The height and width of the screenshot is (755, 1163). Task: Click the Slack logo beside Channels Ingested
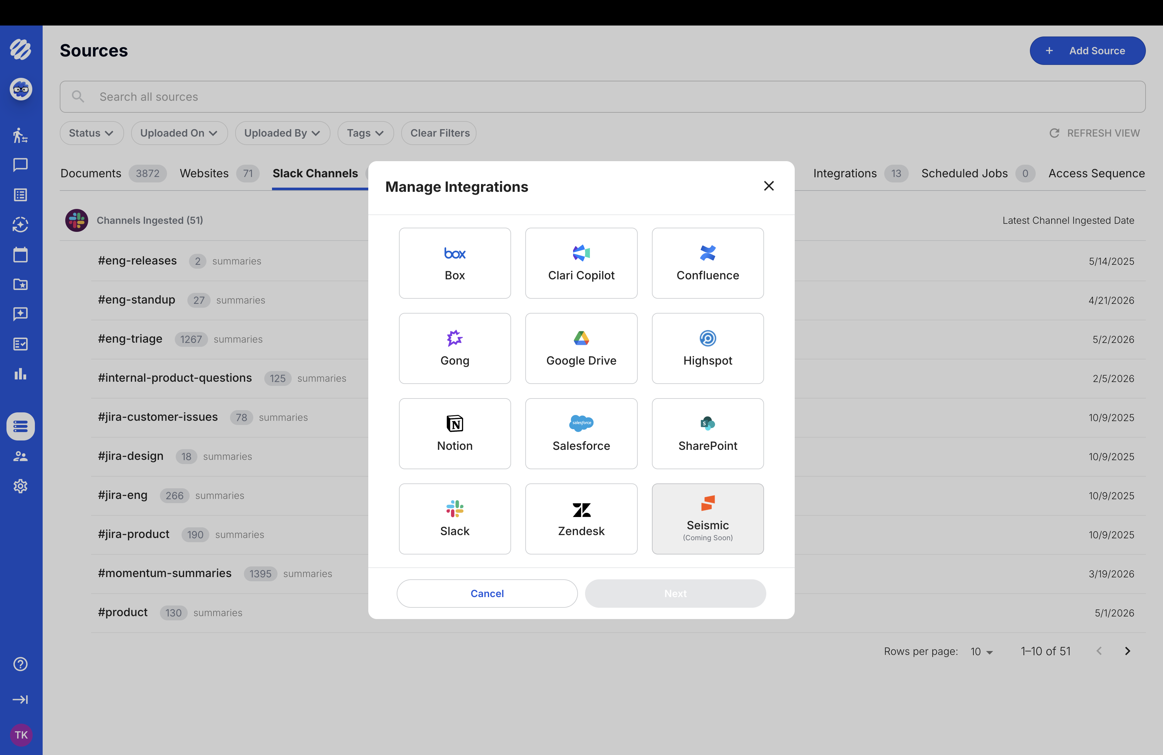pyautogui.click(x=77, y=220)
